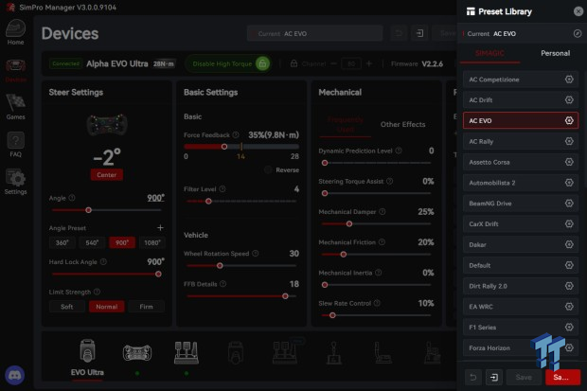Switch to the Personal presets tab
The height and width of the screenshot is (391, 587).
(555, 53)
